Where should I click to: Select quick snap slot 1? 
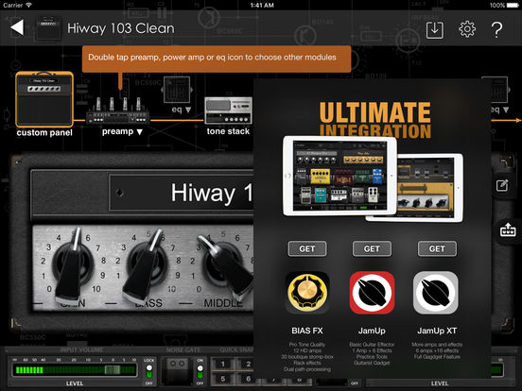tap(223, 364)
